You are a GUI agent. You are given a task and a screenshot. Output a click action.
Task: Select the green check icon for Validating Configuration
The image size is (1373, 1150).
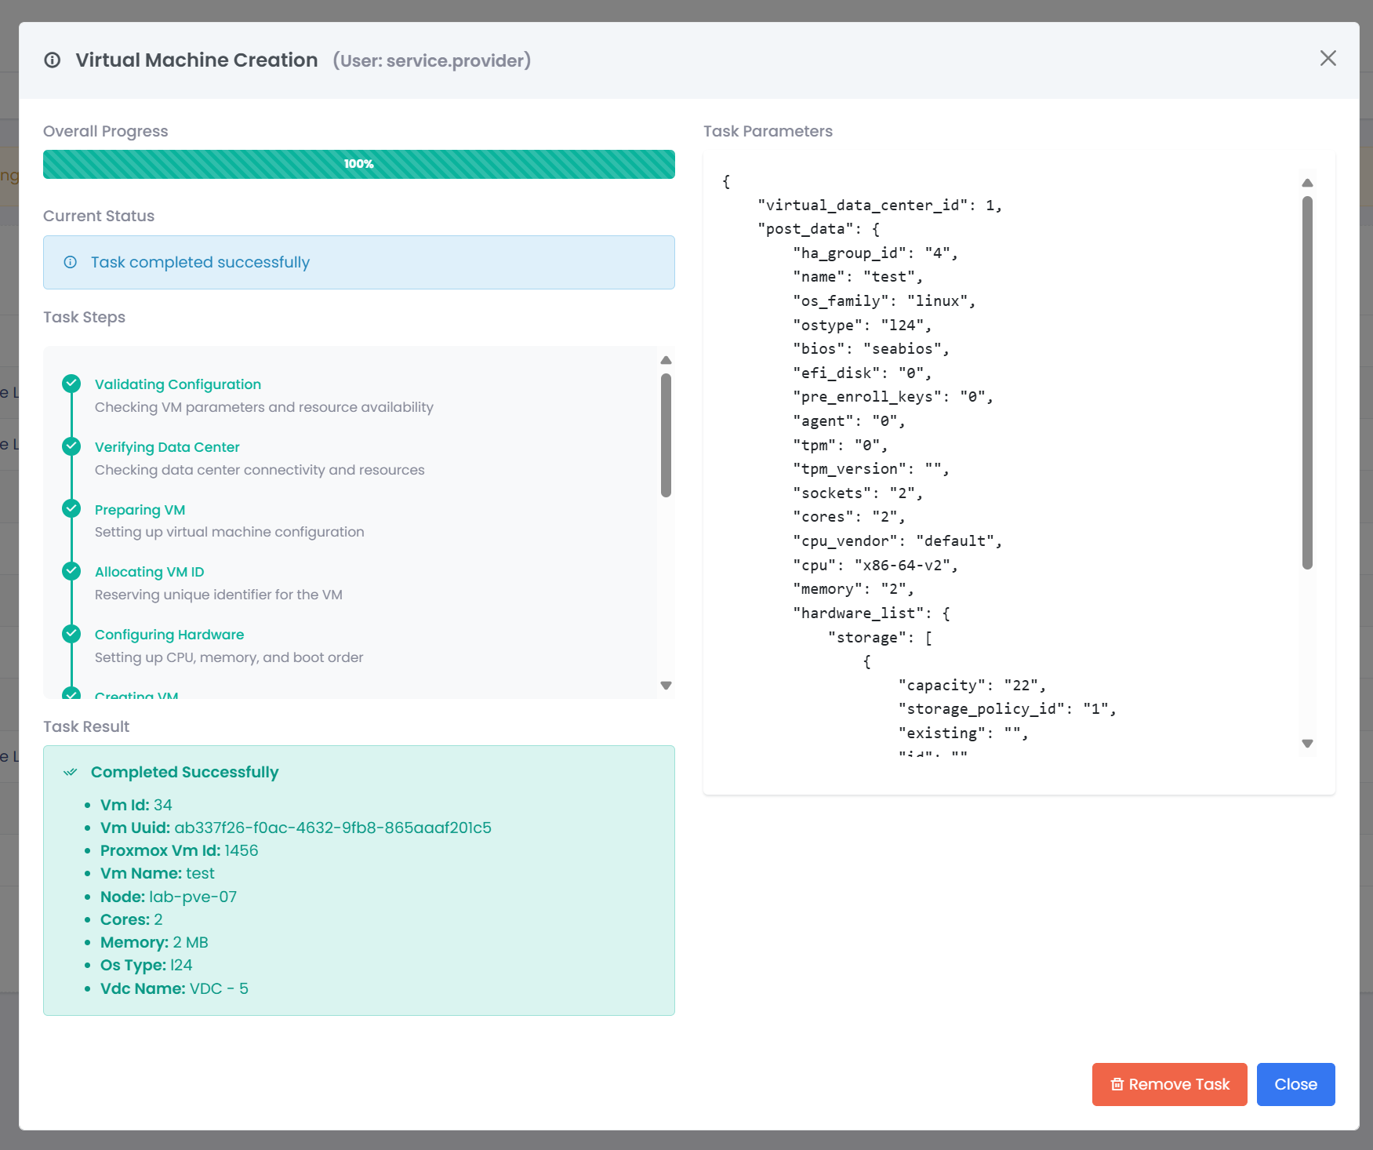click(71, 384)
